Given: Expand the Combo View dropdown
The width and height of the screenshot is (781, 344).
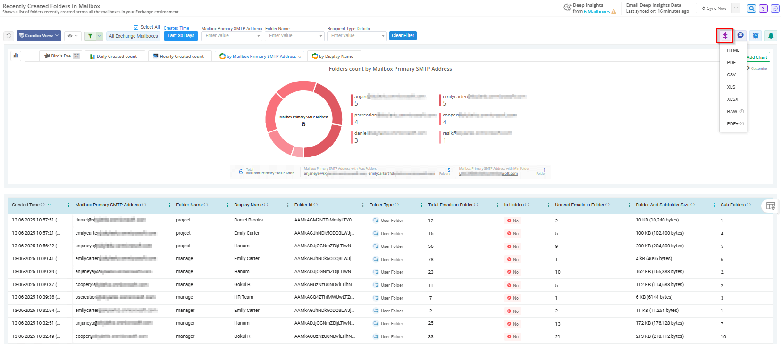Looking at the screenshot, I should [39, 36].
